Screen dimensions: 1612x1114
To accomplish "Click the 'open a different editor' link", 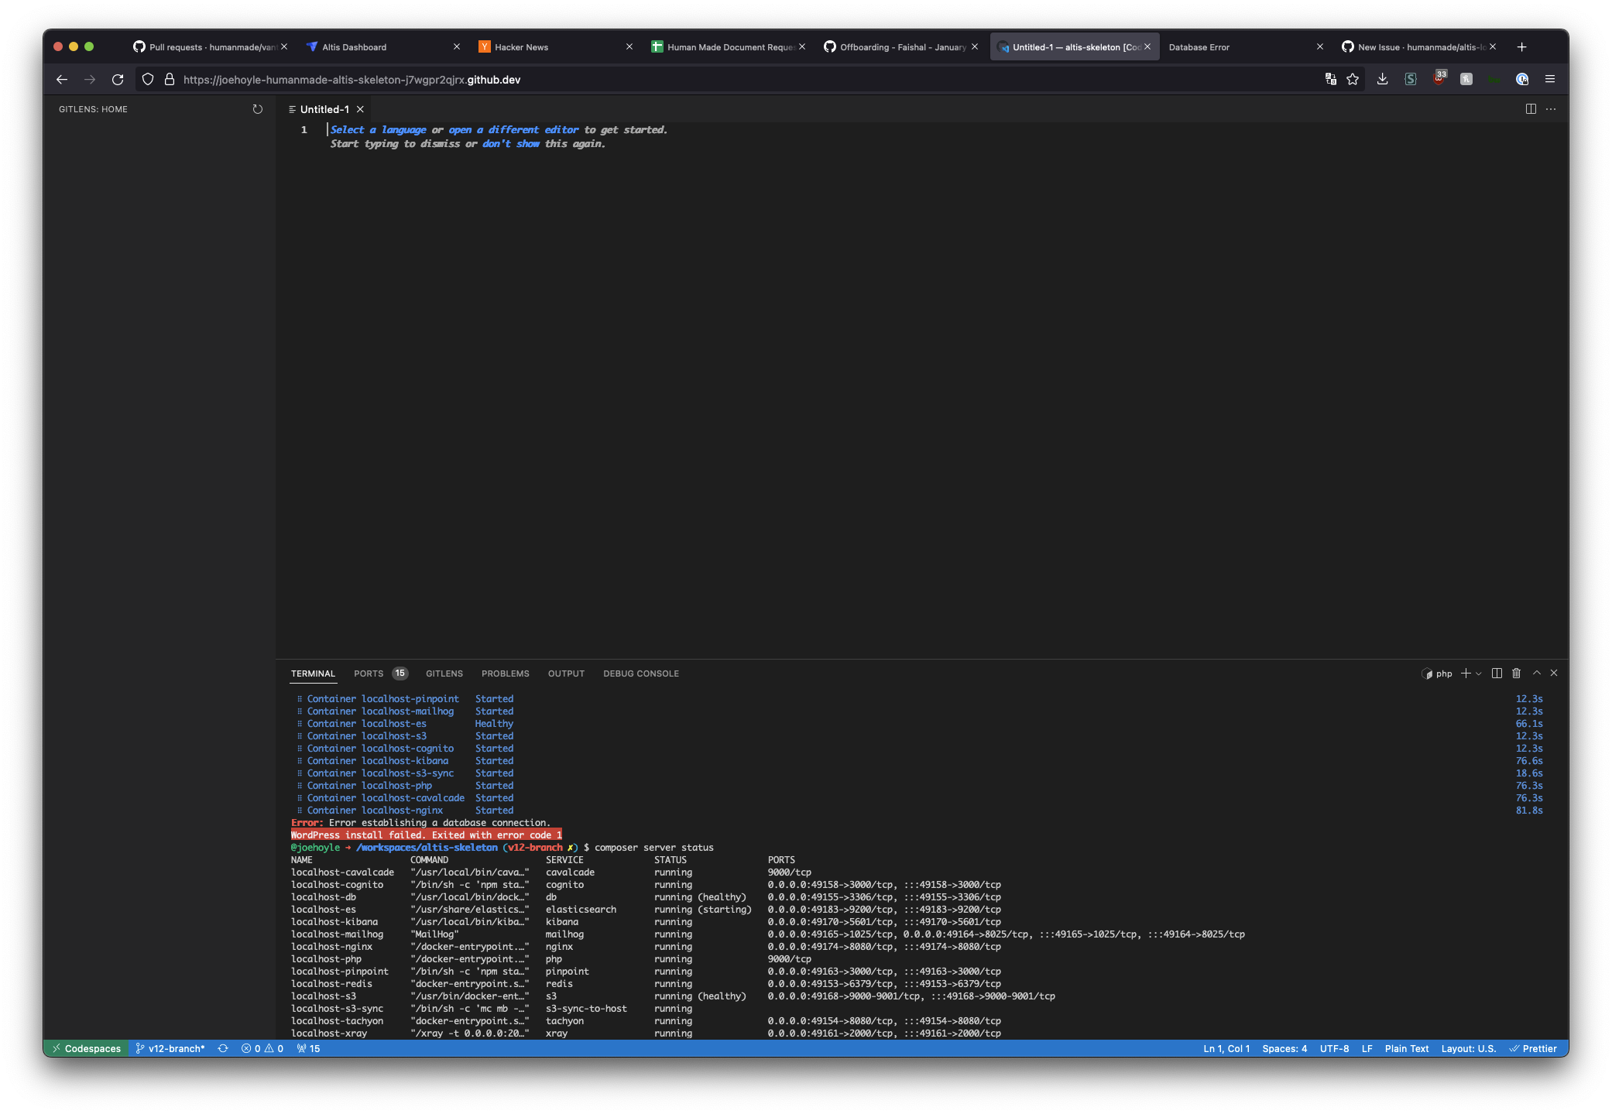I will coord(514,130).
